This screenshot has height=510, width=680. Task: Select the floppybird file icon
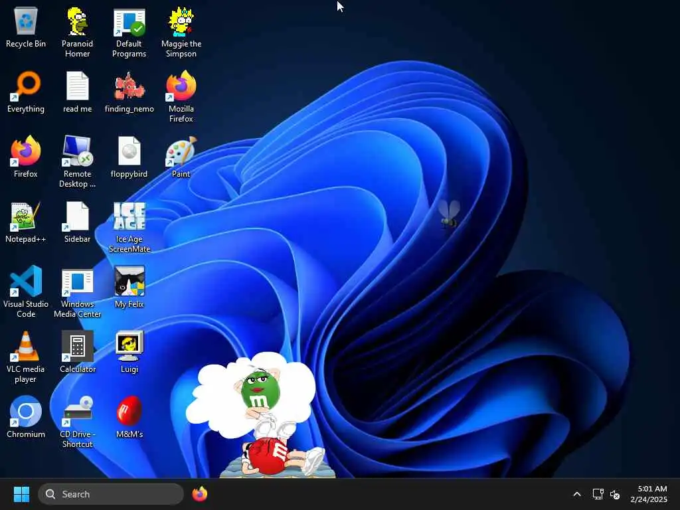point(129,157)
